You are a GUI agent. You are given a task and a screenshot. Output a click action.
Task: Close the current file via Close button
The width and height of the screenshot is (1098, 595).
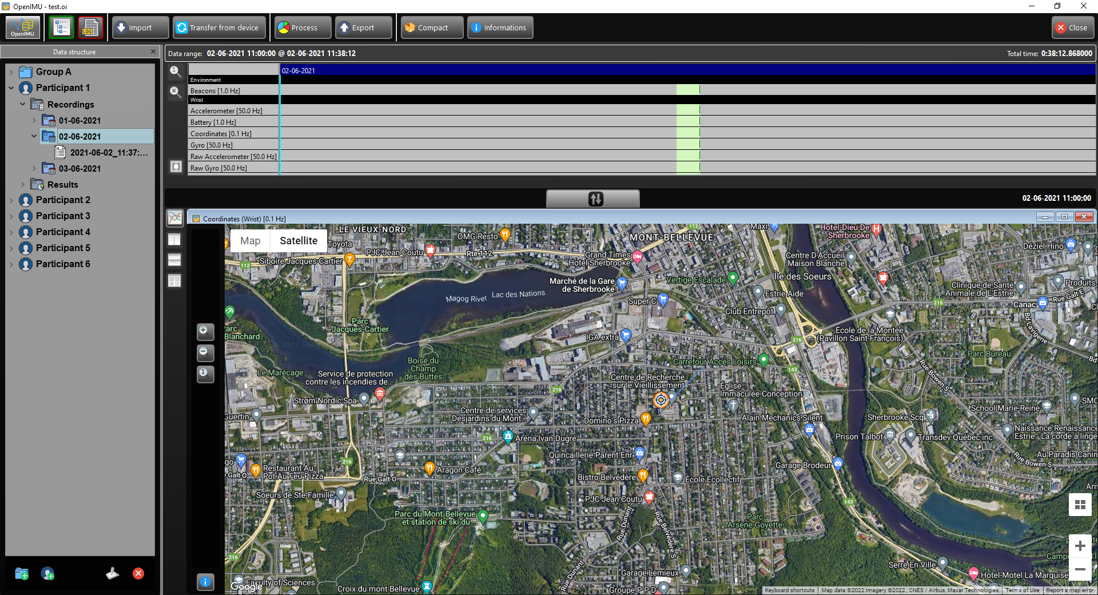coord(1072,27)
